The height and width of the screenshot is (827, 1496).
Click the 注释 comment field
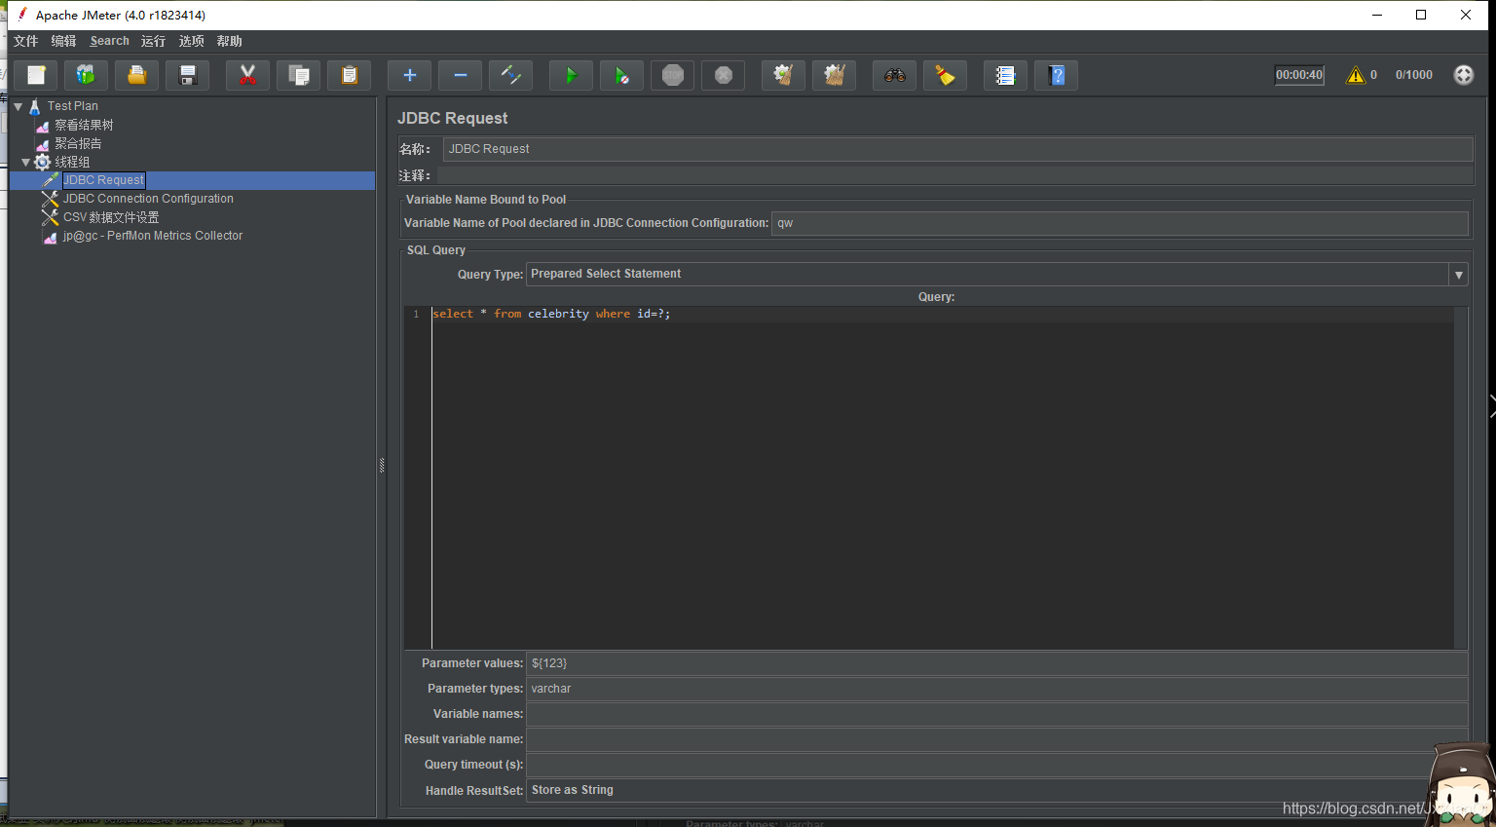(954, 175)
